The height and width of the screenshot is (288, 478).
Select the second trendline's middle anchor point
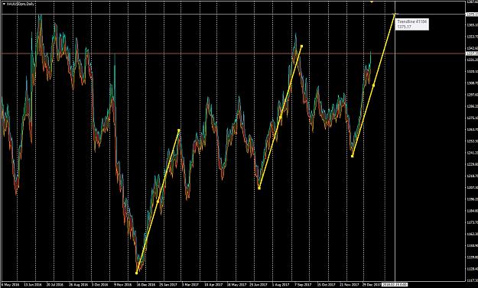(x=281, y=117)
